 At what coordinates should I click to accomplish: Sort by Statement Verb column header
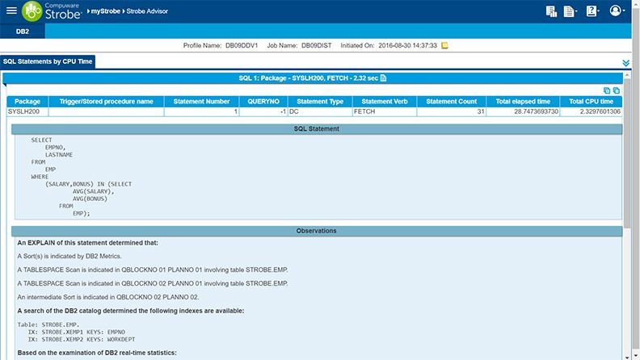385,102
